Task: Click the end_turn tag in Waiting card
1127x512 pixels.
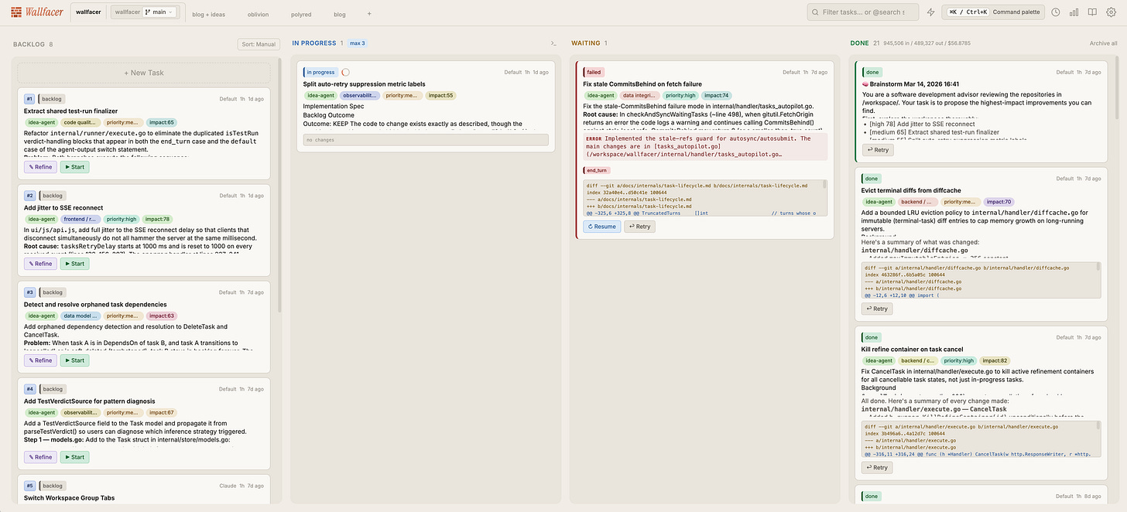Action: (x=596, y=170)
